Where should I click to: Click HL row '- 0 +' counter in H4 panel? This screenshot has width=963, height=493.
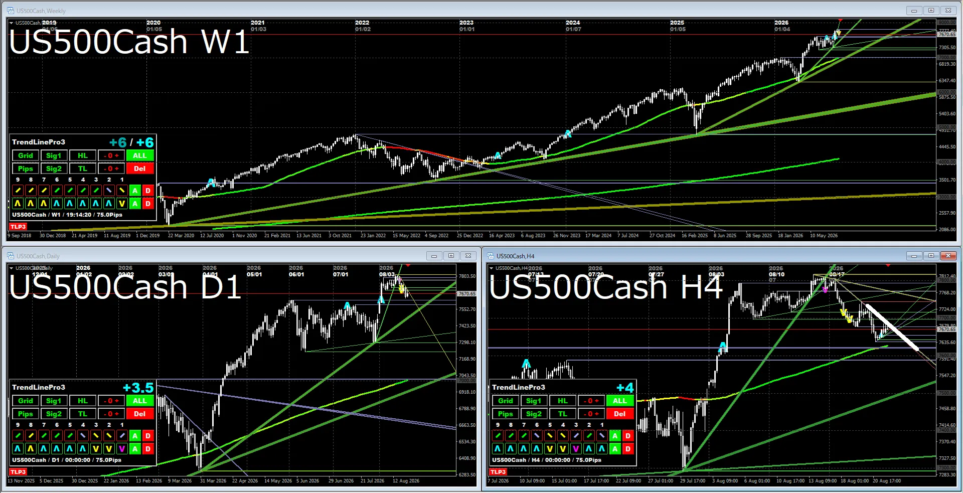(591, 401)
